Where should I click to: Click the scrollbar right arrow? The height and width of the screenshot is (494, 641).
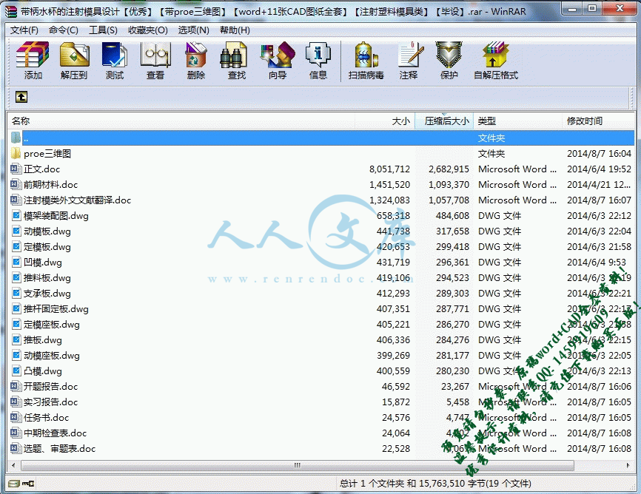628,465
